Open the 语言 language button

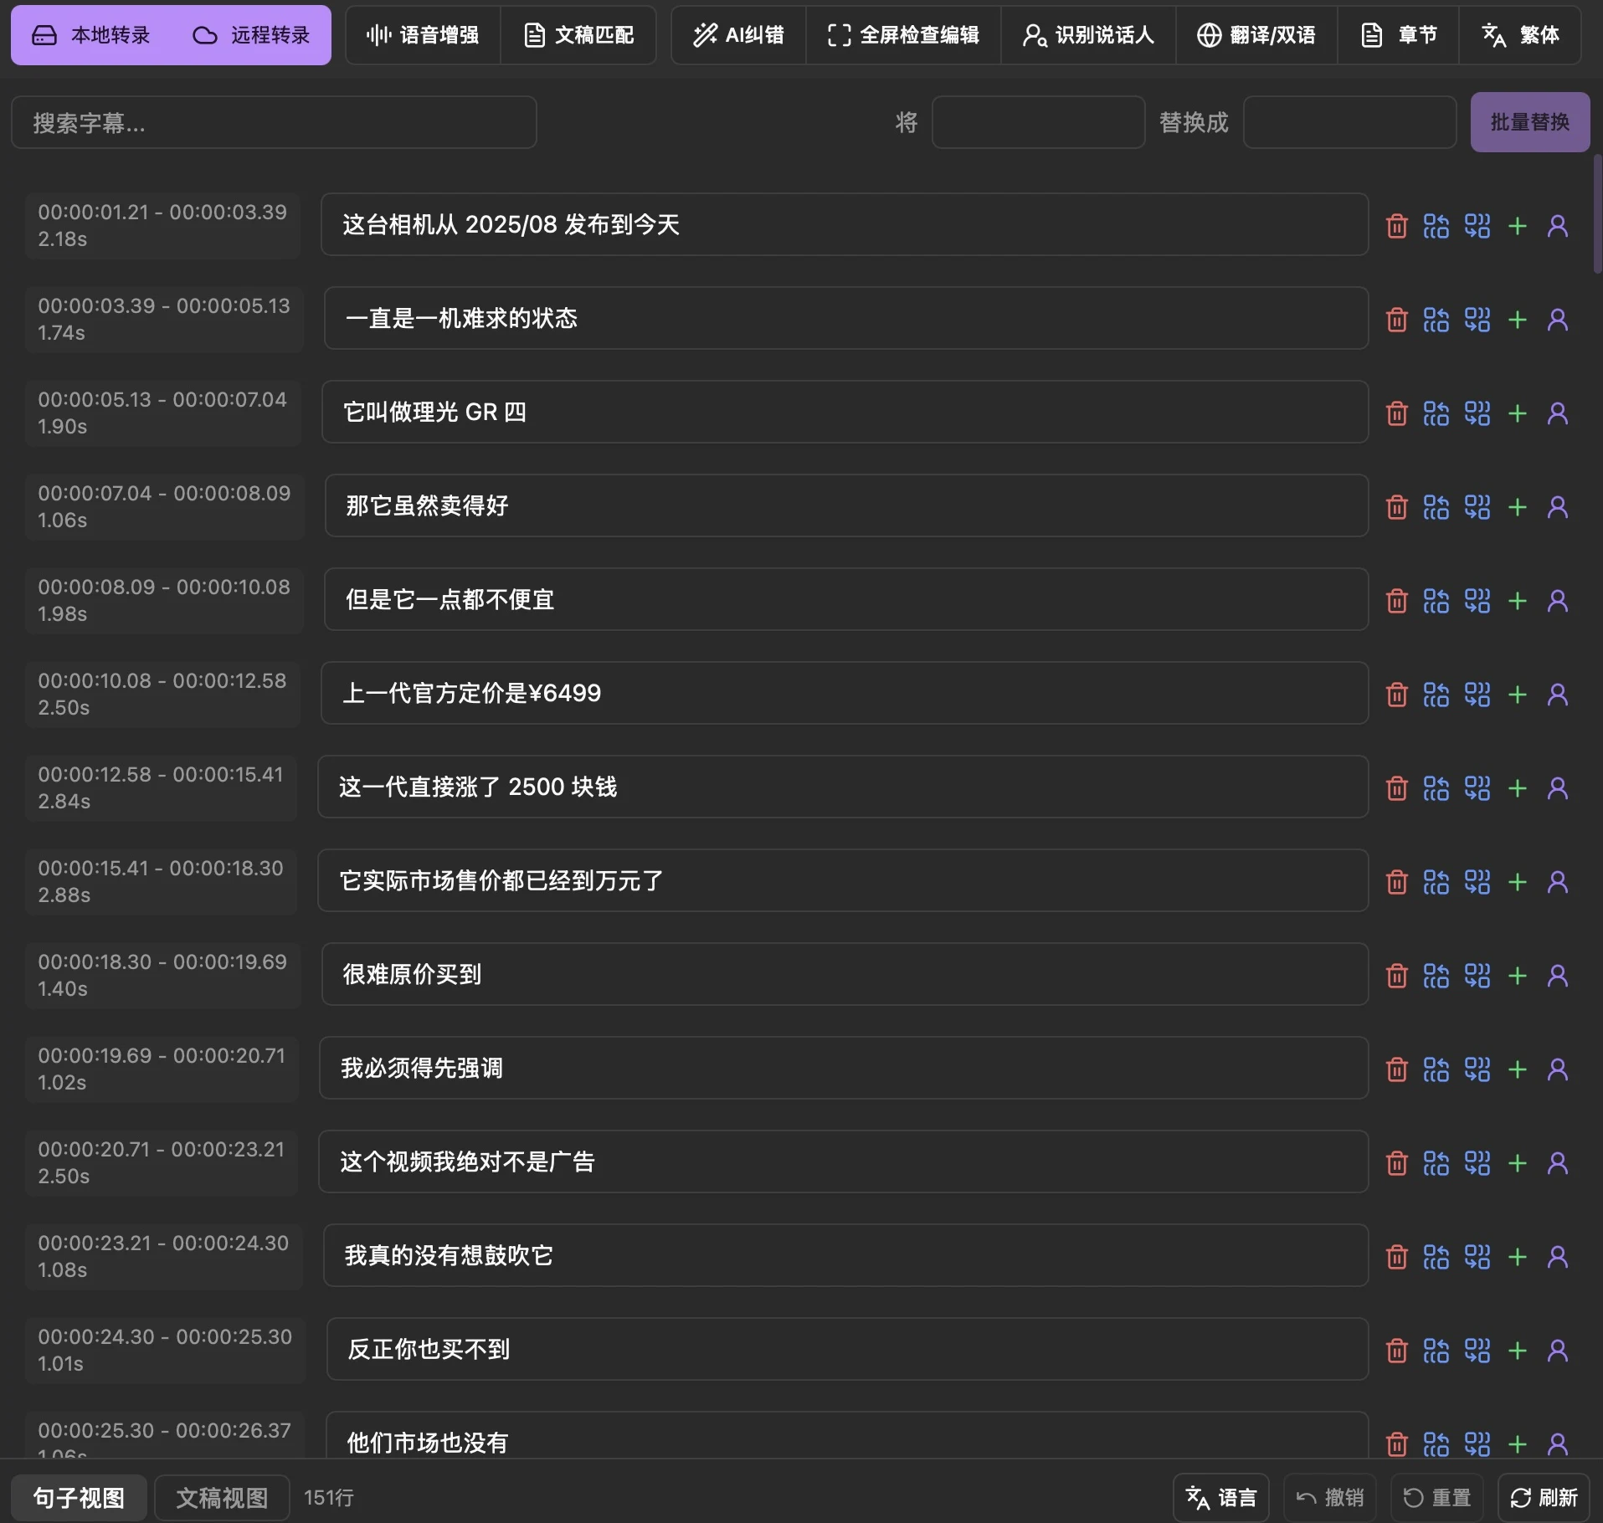coord(1221,1498)
